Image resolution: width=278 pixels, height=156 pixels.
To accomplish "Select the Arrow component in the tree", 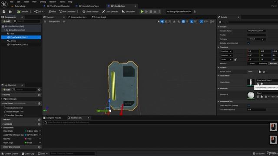I will (x=13, y=41).
